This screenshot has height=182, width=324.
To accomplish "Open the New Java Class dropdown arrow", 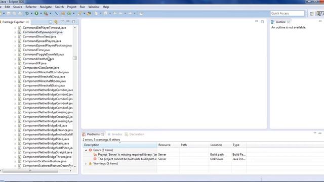I will 74,14.
